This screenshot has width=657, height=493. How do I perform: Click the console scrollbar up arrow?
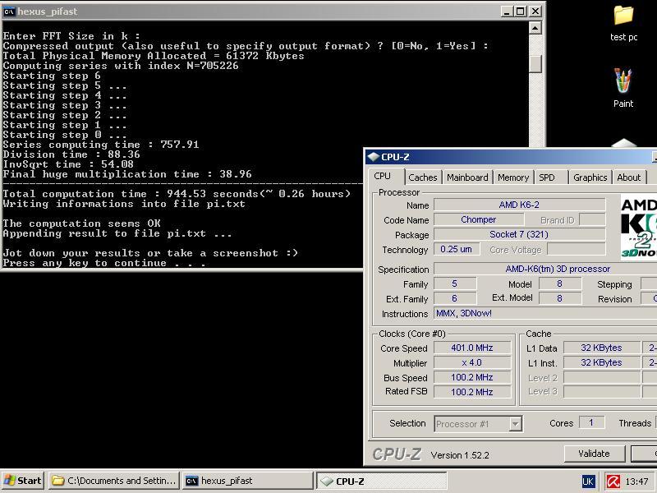point(535,28)
